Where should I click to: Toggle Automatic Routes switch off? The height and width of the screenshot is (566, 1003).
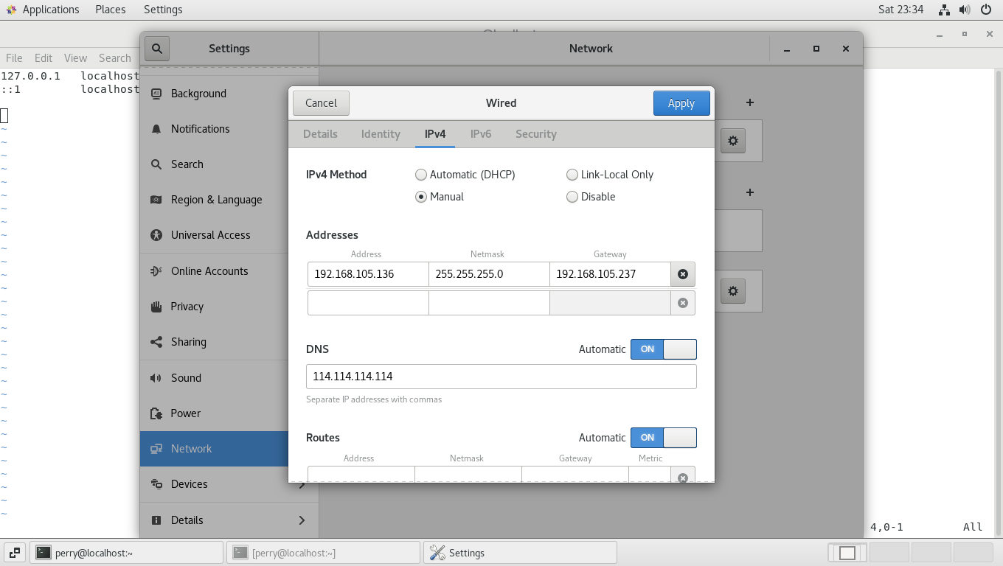click(663, 438)
